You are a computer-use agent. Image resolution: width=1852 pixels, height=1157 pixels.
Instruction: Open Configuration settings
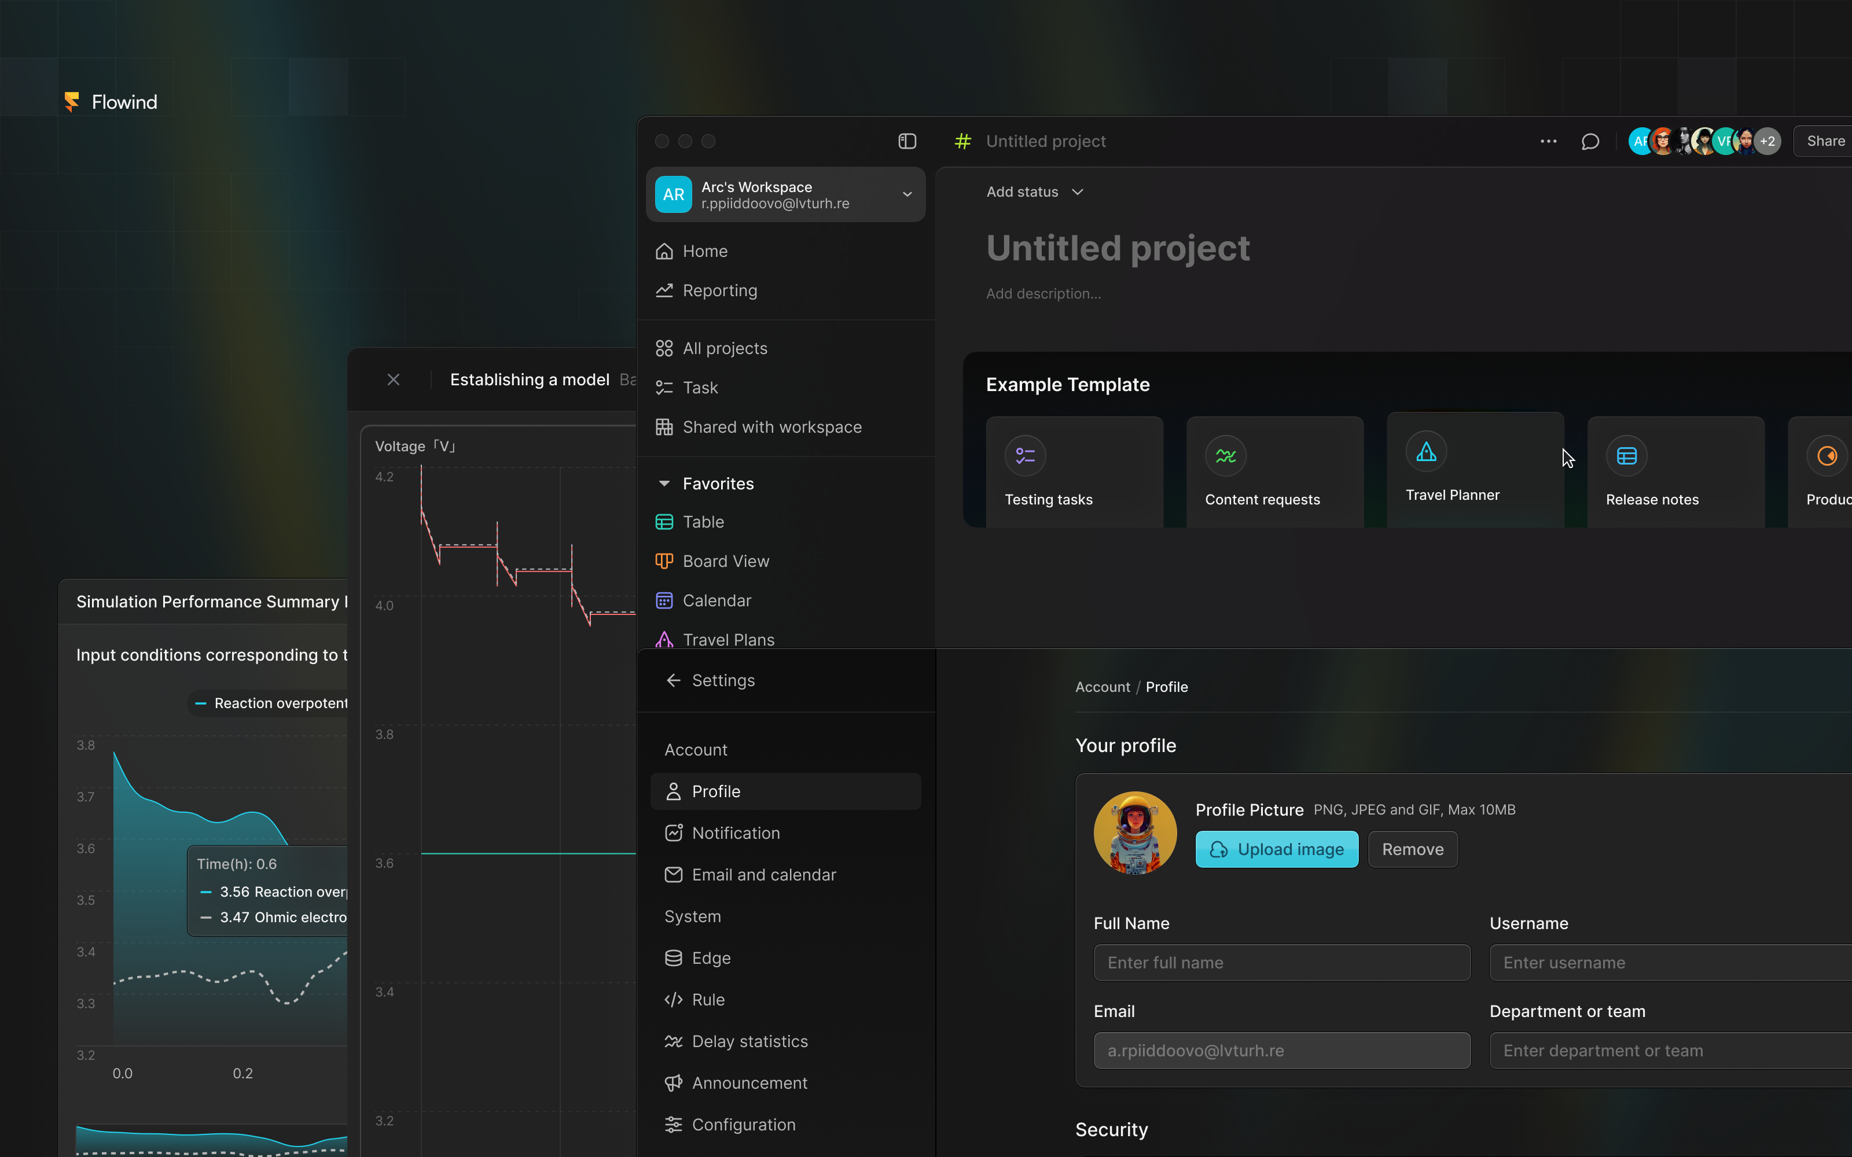pos(786,1125)
